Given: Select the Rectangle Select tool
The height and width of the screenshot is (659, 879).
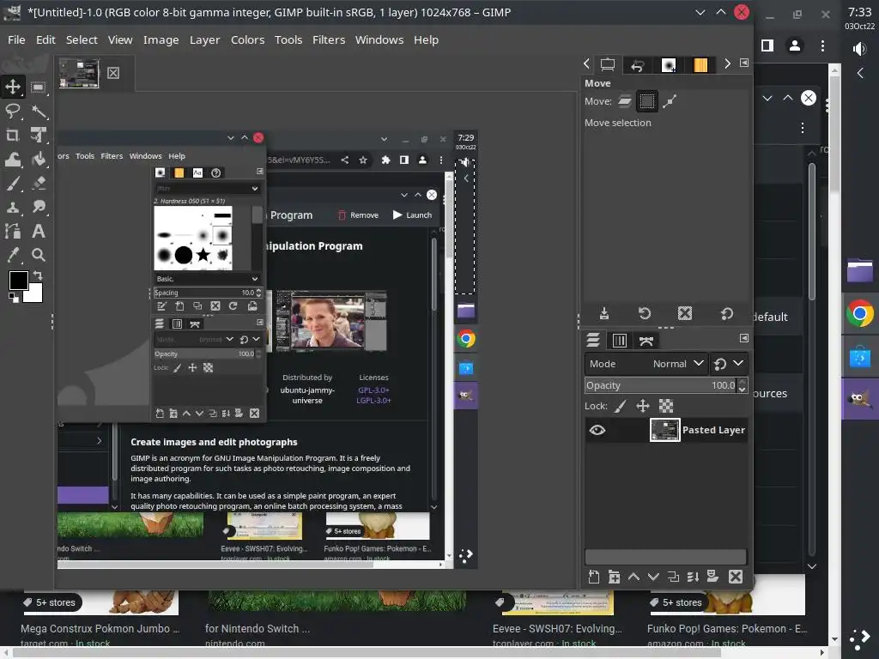Looking at the screenshot, I should pyautogui.click(x=38, y=87).
